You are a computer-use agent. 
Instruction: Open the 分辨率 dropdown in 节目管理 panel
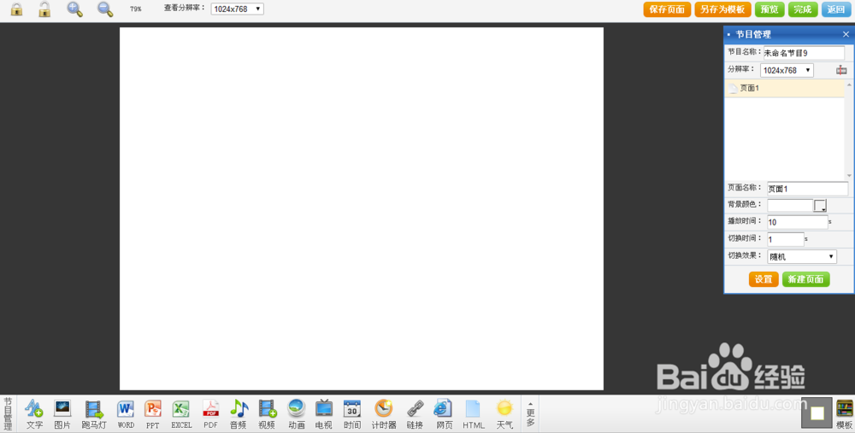click(x=787, y=70)
